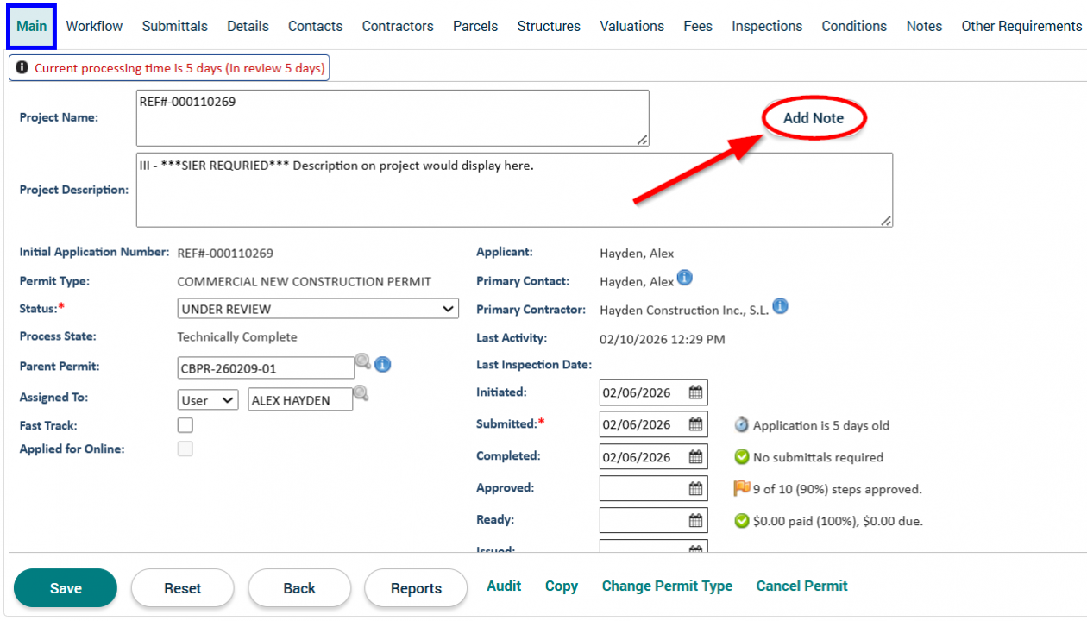Open calendar picker for Submitted date
The width and height of the screenshot is (1087, 621).
point(695,424)
